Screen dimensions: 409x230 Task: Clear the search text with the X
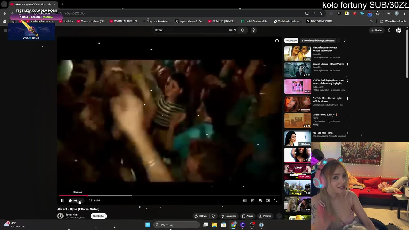click(235, 30)
